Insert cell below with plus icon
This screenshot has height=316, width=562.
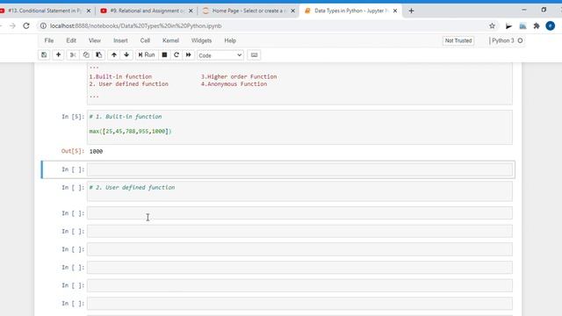(58, 54)
